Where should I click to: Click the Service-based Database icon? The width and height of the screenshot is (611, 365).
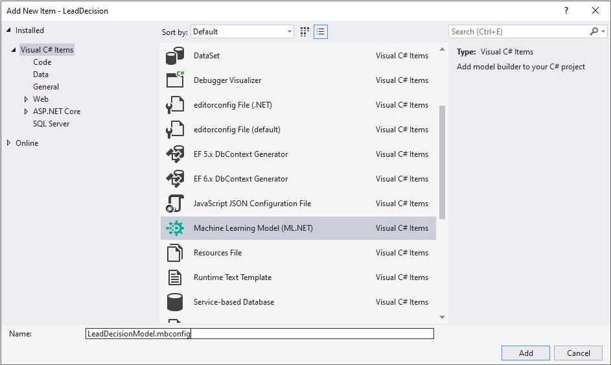(175, 302)
